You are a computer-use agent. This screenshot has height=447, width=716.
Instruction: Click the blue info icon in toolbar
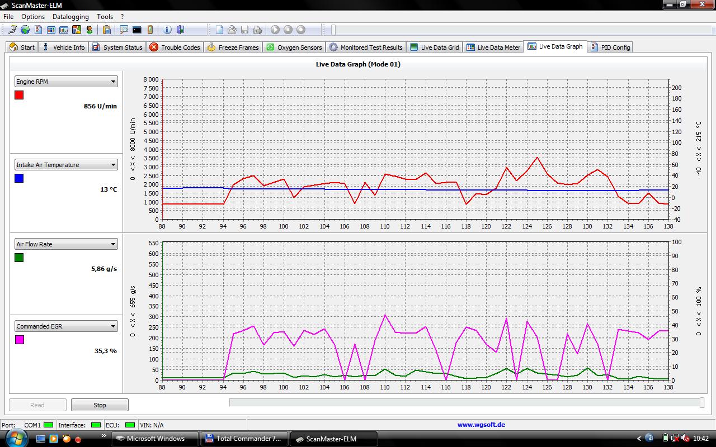[167, 30]
